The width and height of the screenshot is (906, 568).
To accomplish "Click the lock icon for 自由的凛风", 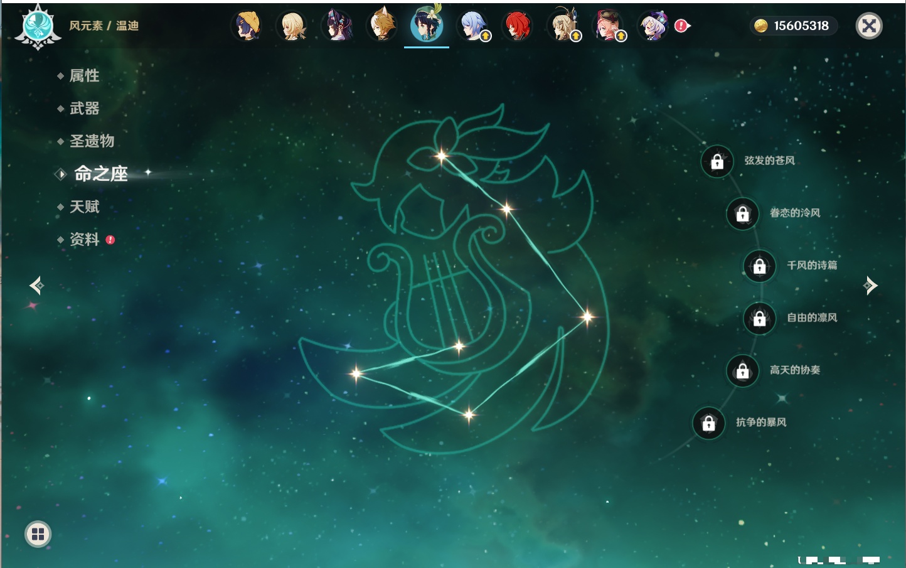I will (x=760, y=319).
